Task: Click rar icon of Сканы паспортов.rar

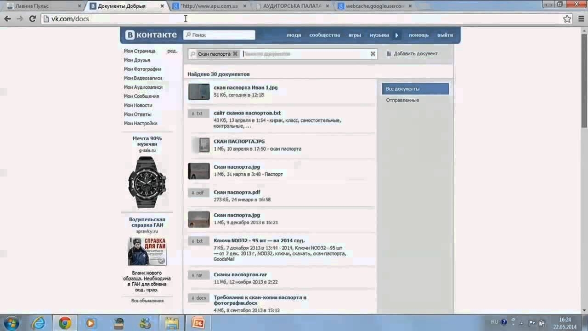Action: click(199, 275)
